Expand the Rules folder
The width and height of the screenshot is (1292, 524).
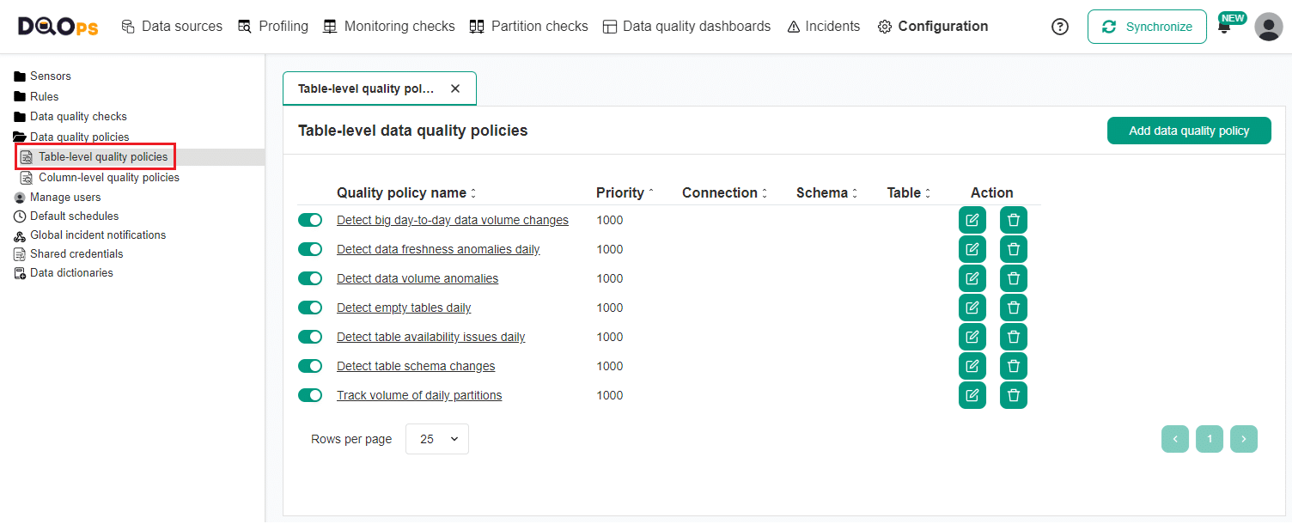(x=37, y=96)
